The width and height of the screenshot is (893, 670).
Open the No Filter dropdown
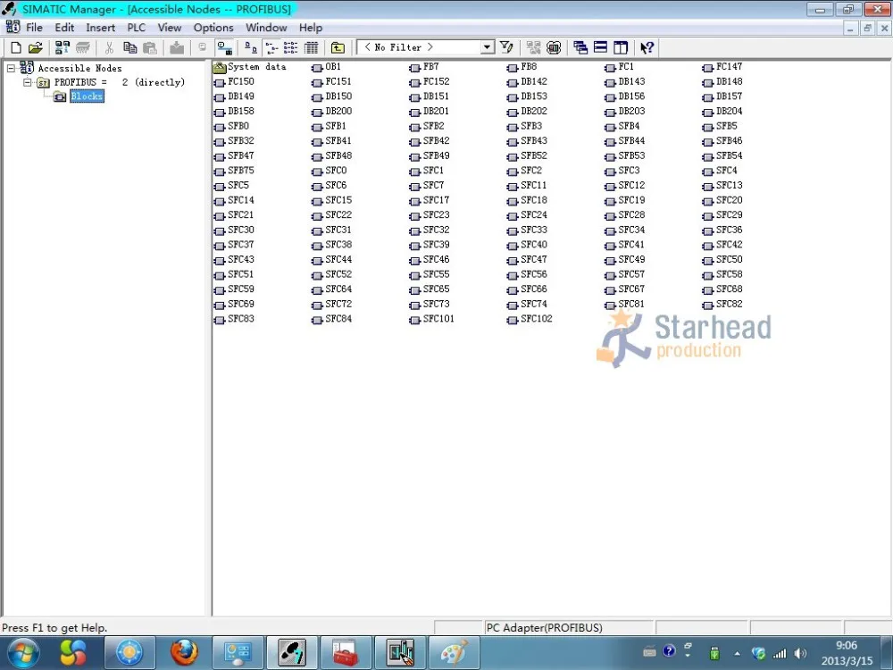click(488, 47)
